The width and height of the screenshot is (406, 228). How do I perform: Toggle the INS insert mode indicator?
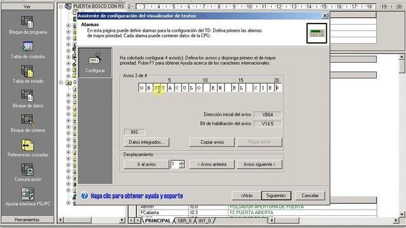(x=134, y=132)
